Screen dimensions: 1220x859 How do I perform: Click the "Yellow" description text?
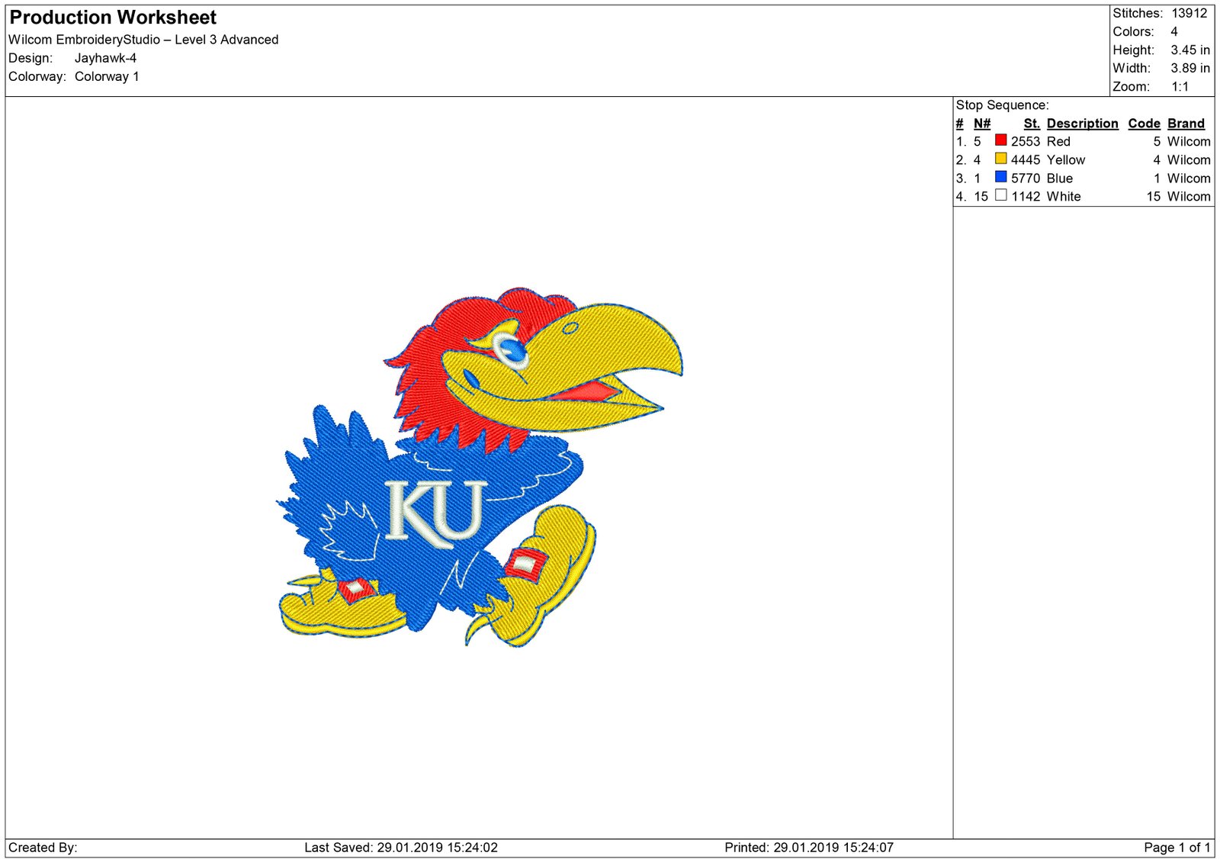tap(1066, 159)
